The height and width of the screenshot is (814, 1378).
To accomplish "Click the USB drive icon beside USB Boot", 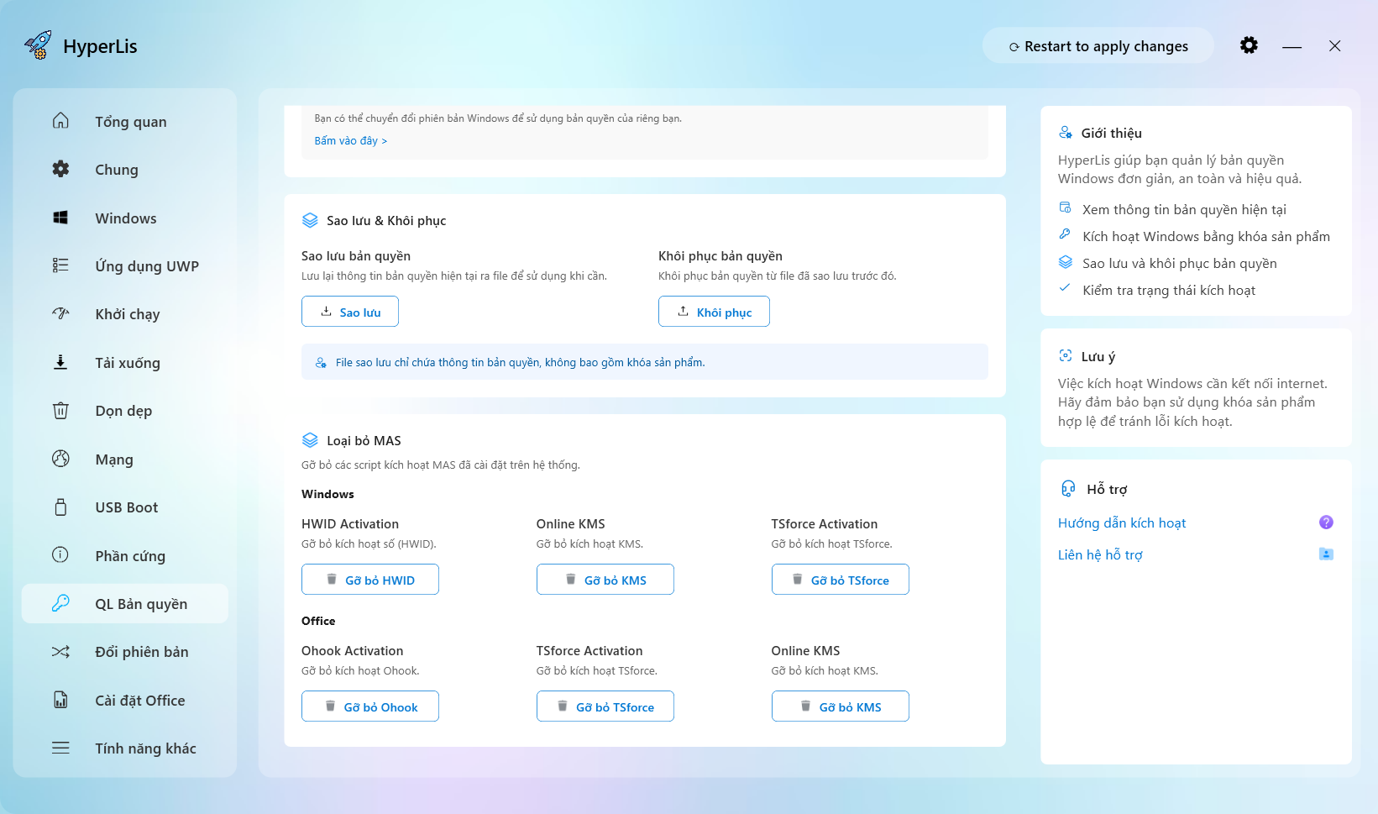I will click(x=60, y=507).
